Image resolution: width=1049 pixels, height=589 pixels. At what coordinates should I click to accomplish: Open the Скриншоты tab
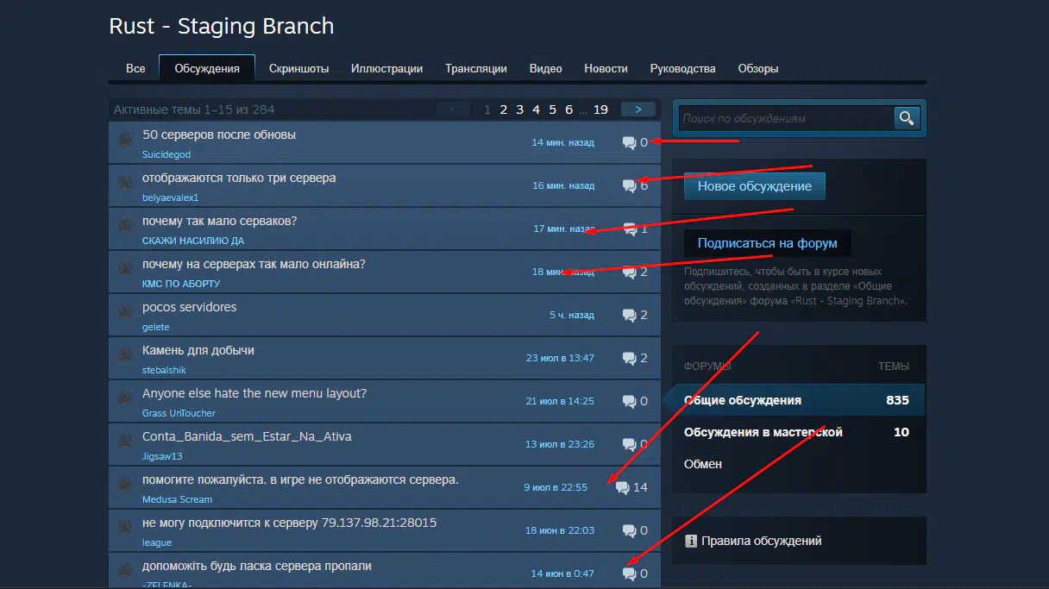[298, 68]
